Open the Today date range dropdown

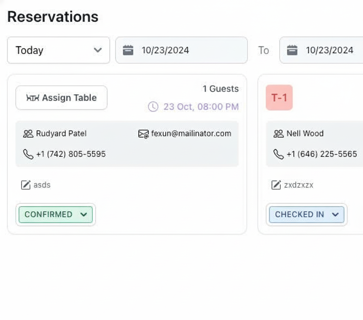[x=58, y=50]
